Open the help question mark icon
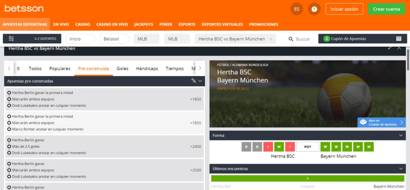 pos(314,9)
